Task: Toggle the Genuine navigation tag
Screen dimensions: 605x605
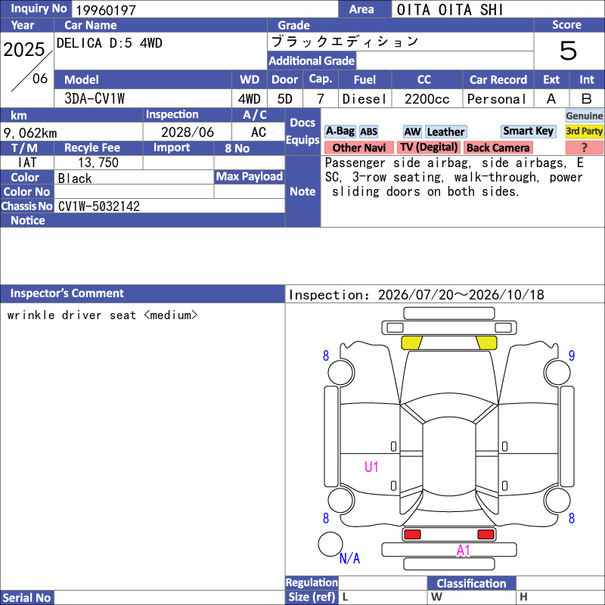Action: (584, 116)
